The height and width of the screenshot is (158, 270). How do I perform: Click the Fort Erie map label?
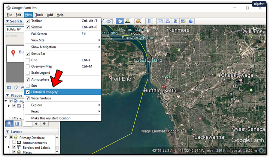click(121, 79)
